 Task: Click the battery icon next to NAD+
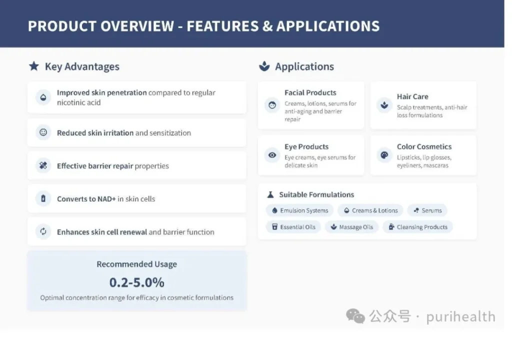(43, 199)
